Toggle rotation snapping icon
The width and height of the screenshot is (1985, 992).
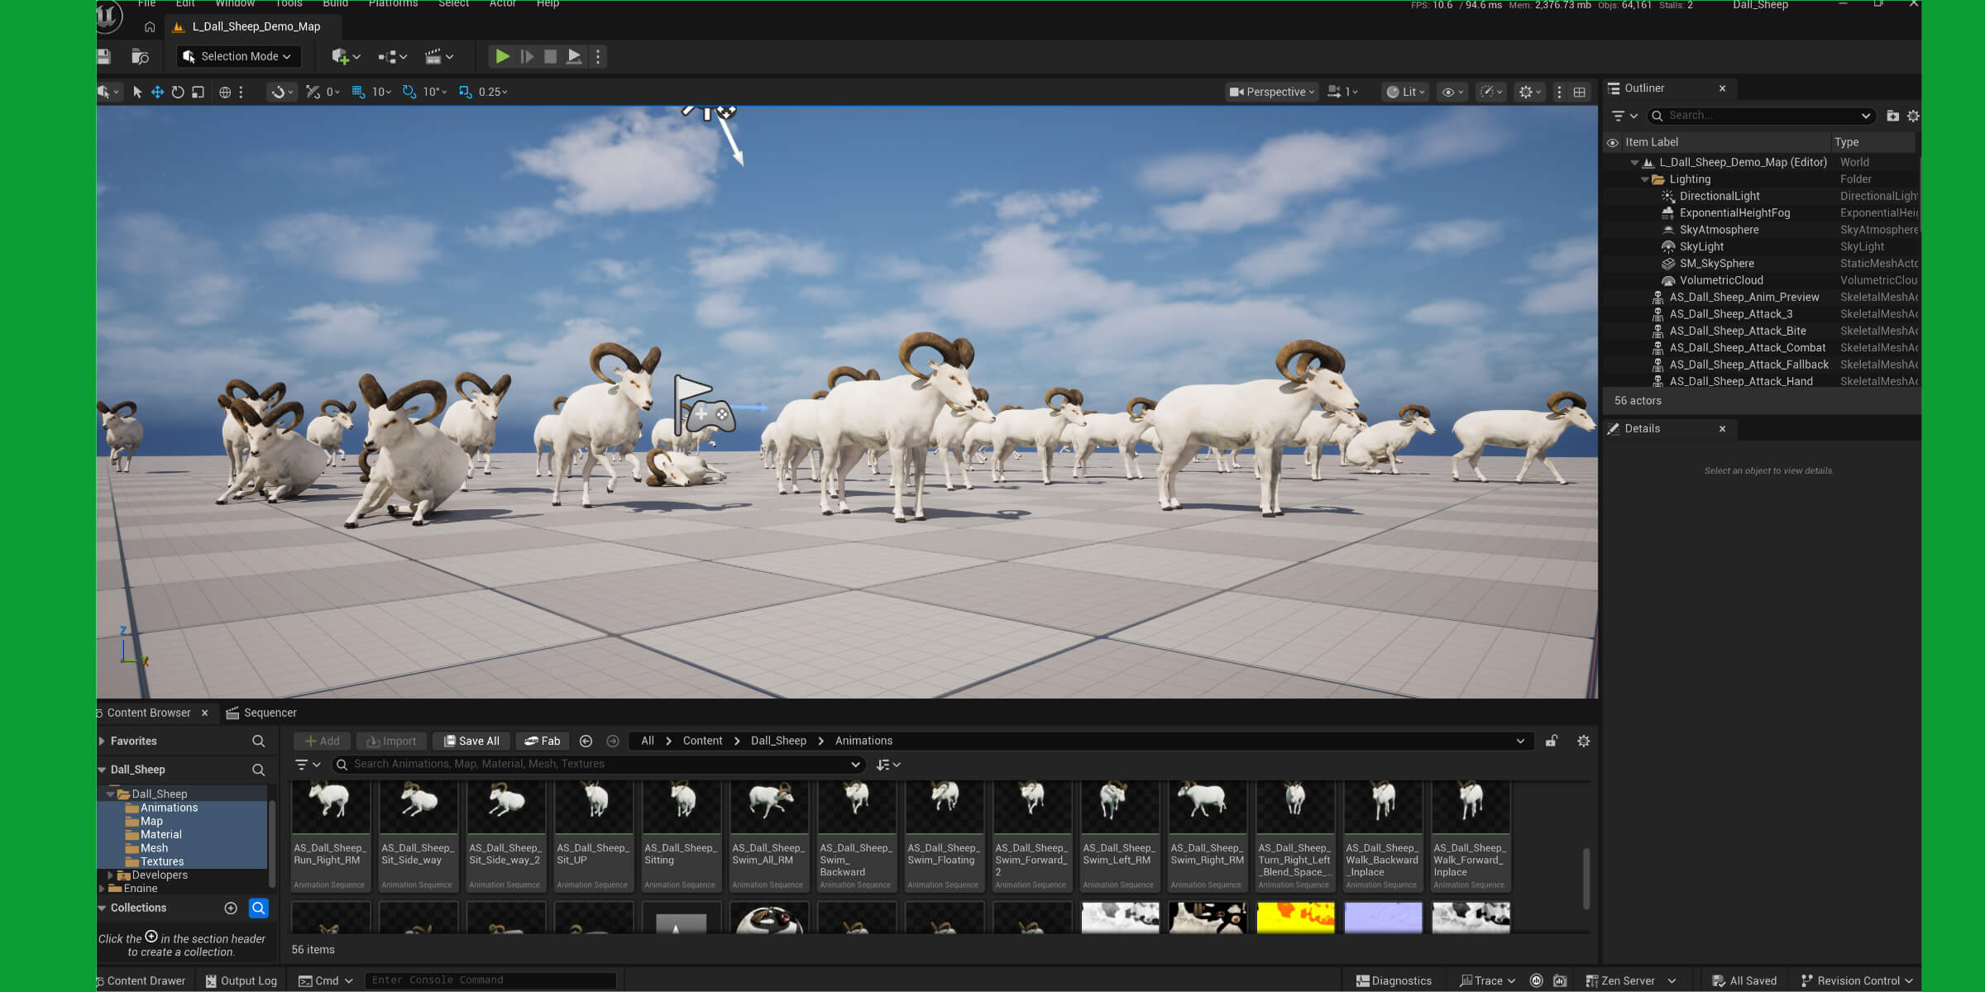pyautogui.click(x=409, y=92)
